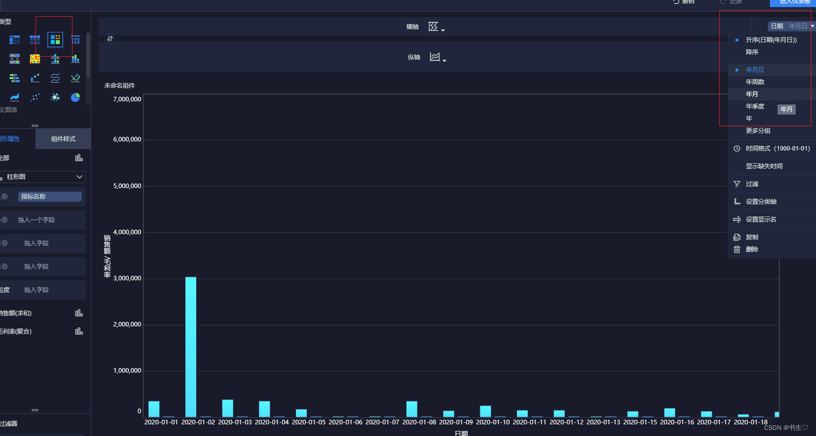Image resolution: width=816 pixels, height=436 pixels.
Task: Click the bar-chart icon beside 毛利率(聚合)
Action: [79, 332]
